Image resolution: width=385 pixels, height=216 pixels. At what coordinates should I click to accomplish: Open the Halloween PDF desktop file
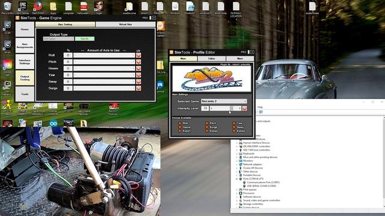click(x=84, y=7)
